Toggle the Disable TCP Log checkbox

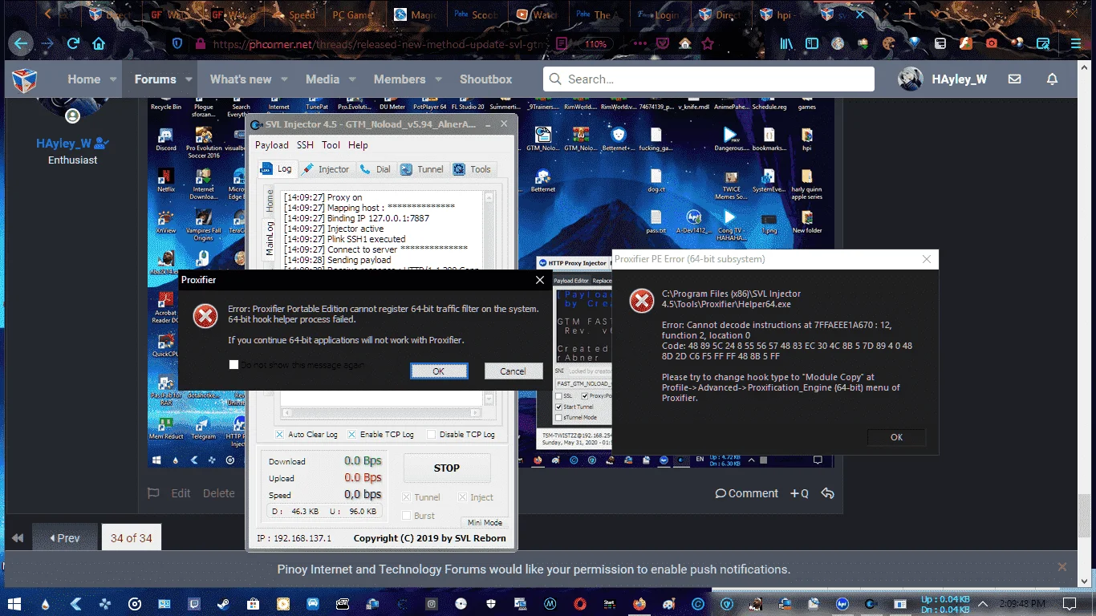tap(431, 435)
